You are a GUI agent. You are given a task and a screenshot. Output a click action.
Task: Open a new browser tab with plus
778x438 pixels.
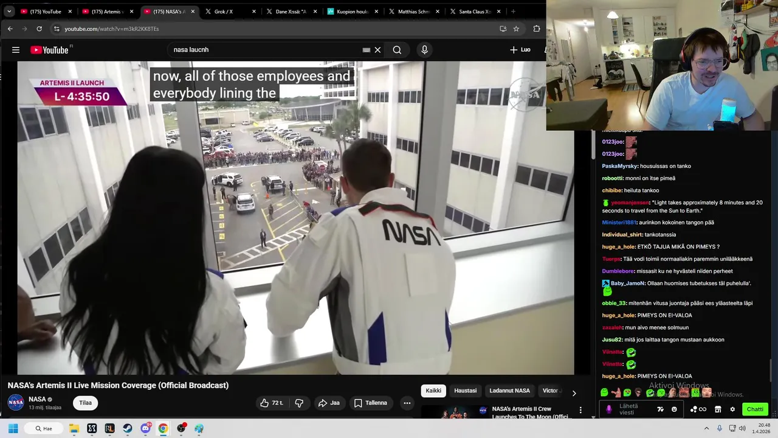[x=513, y=12]
